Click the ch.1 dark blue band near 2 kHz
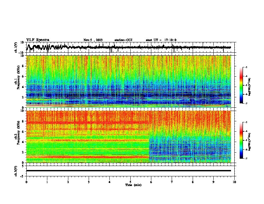Image resolution: width=264 pixels, height=204 pixels. [129, 95]
